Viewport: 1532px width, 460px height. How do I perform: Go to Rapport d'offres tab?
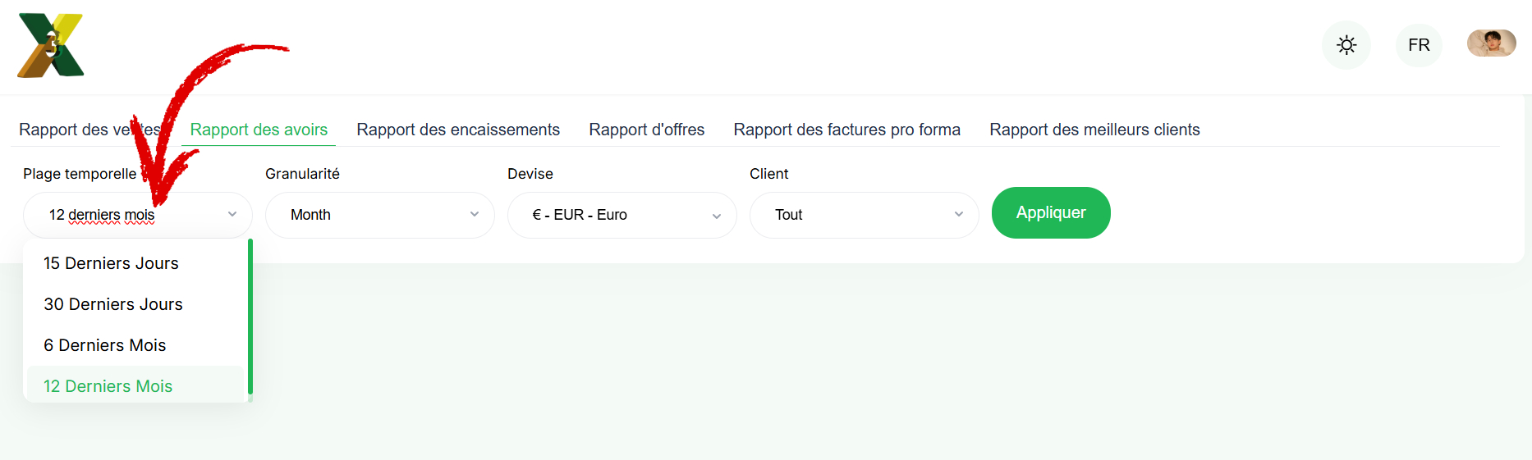point(647,130)
